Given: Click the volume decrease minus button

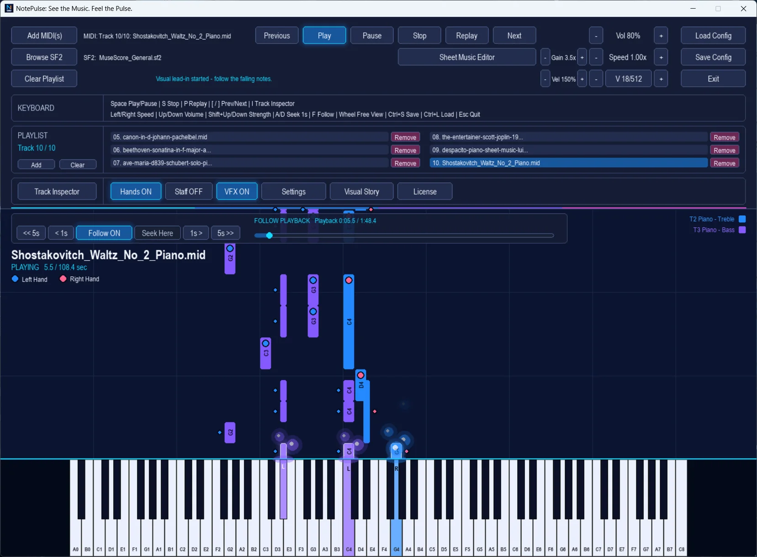Looking at the screenshot, I should tap(596, 36).
